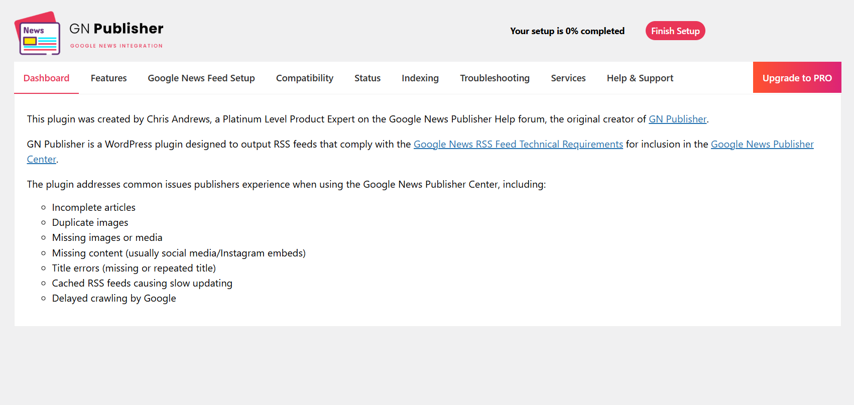Click 'Your setup is 0% completed' text
Image resolution: width=854 pixels, height=405 pixels.
tap(567, 31)
